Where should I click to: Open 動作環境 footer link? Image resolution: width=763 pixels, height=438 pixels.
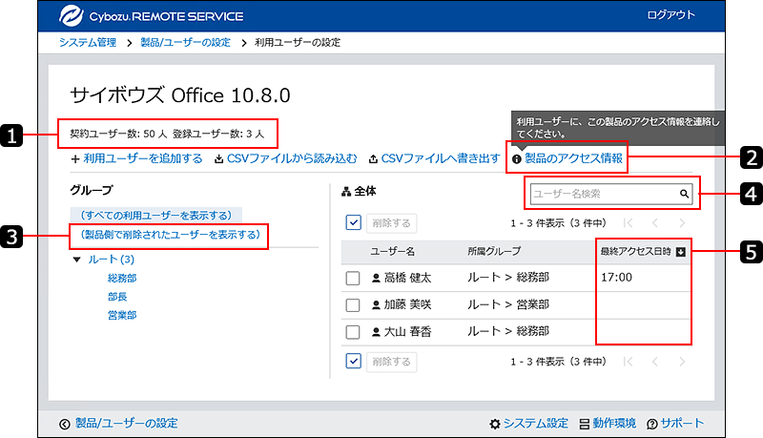coord(614,424)
